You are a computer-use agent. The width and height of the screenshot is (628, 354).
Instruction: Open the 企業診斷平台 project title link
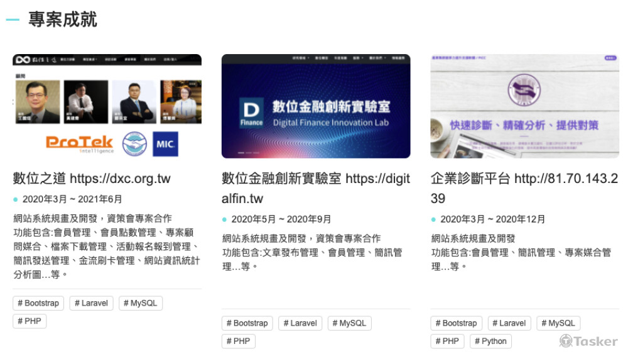pyautogui.click(x=524, y=188)
